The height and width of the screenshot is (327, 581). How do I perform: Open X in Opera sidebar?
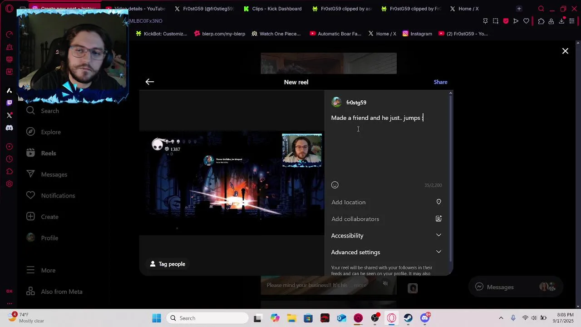point(9,115)
